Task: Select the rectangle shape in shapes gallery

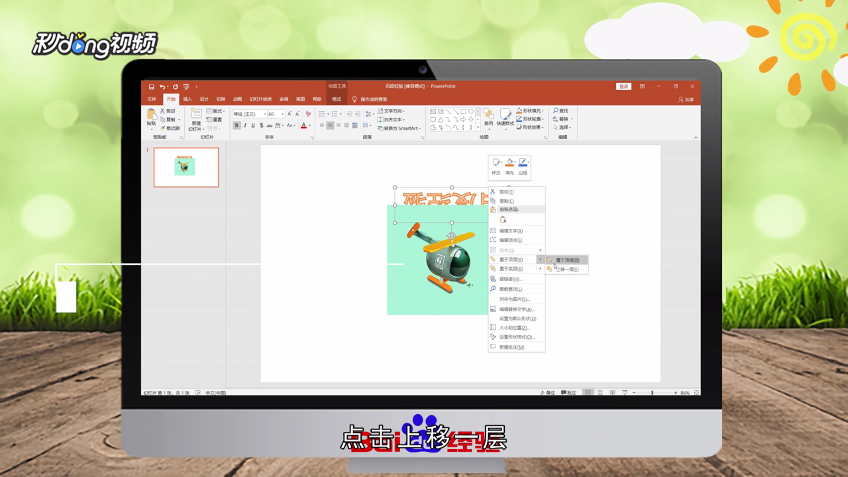Action: 463,111
